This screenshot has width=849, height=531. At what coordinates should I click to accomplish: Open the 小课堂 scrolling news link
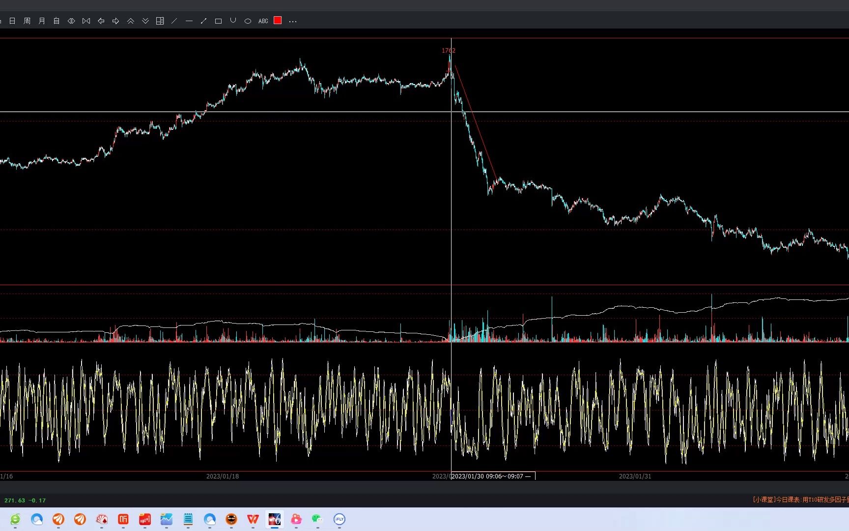point(801,500)
